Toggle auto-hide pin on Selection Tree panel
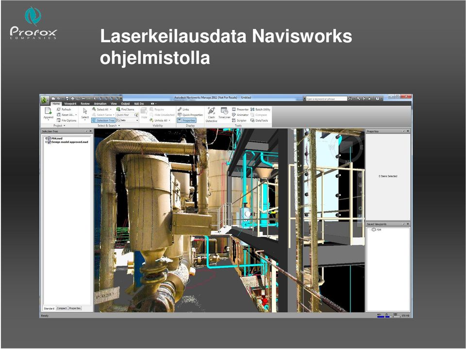The height and width of the screenshot is (349, 466). point(86,131)
